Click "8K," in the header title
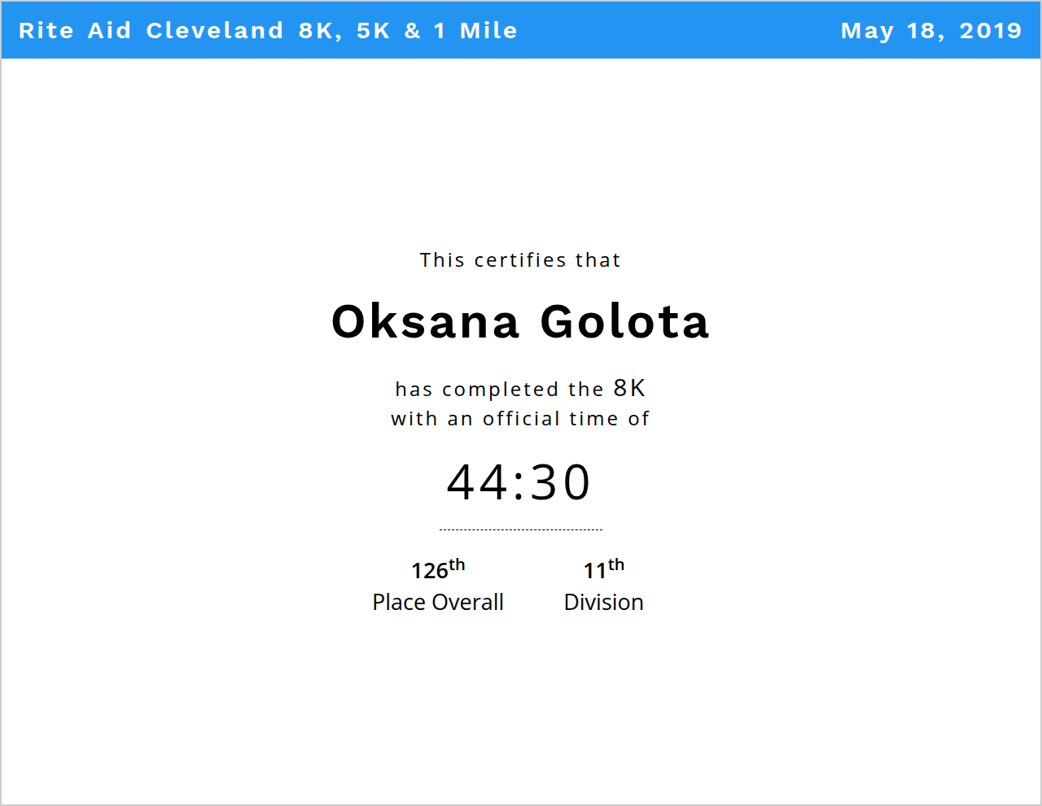The width and height of the screenshot is (1042, 806). (x=320, y=31)
